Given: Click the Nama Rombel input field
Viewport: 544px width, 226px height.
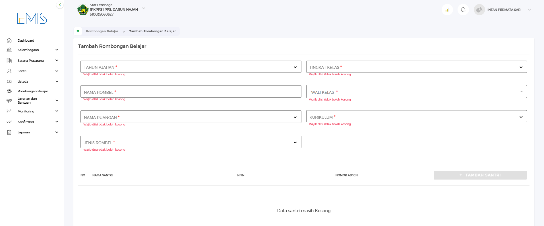Looking at the screenshot, I should [x=191, y=92].
